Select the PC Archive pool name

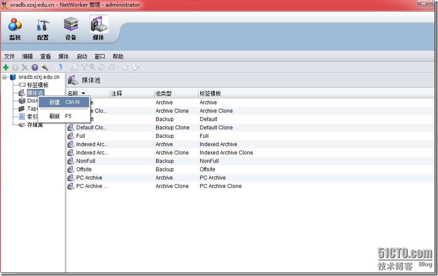[89, 178]
